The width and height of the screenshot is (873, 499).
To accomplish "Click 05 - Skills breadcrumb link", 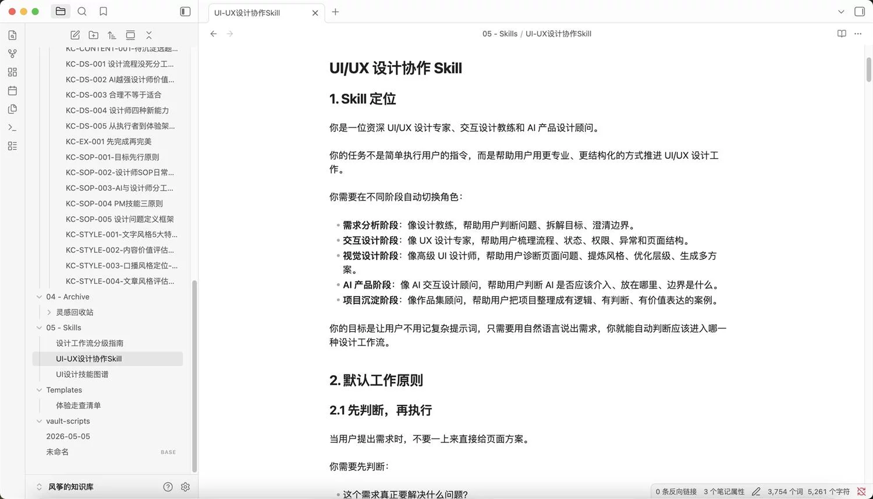I will 500,34.
